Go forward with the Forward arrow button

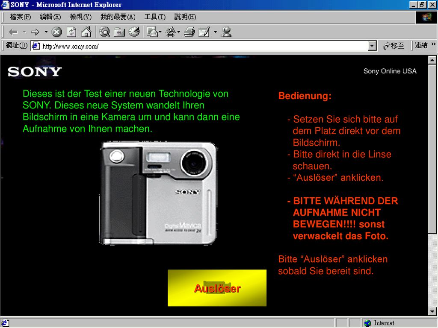click(35, 32)
